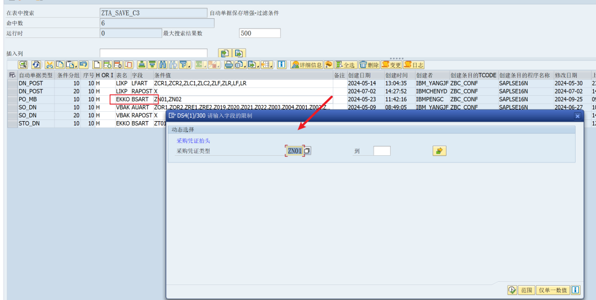Click the yellow multiple selection arrow in dialog
This screenshot has height=300, width=596.
(439, 151)
